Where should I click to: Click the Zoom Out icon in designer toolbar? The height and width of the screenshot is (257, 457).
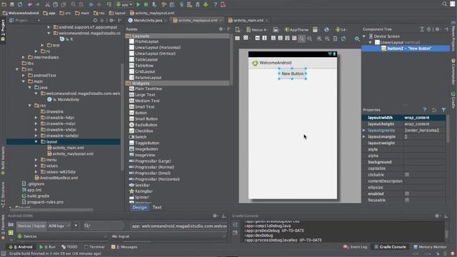pos(327,39)
